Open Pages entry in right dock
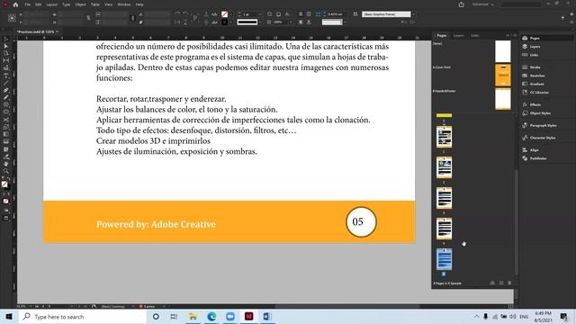Viewport: 576px width, 324px height. click(534, 38)
